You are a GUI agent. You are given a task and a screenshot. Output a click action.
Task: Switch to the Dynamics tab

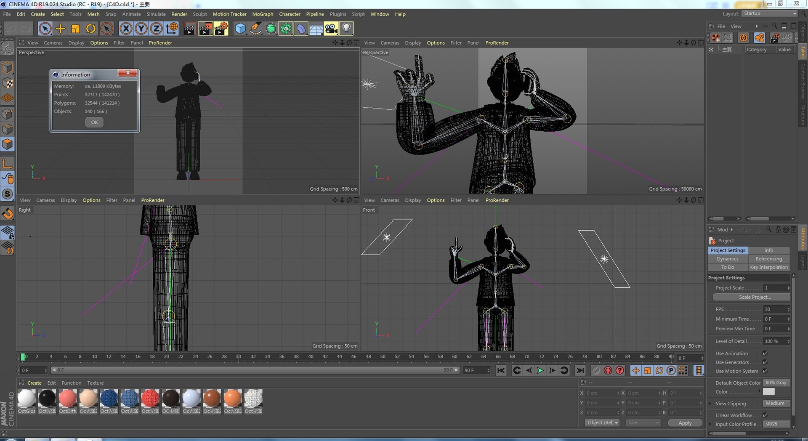728,259
